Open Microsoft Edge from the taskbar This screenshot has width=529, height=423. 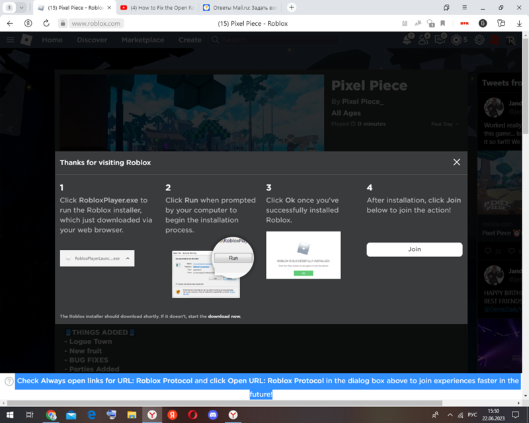[x=91, y=415]
